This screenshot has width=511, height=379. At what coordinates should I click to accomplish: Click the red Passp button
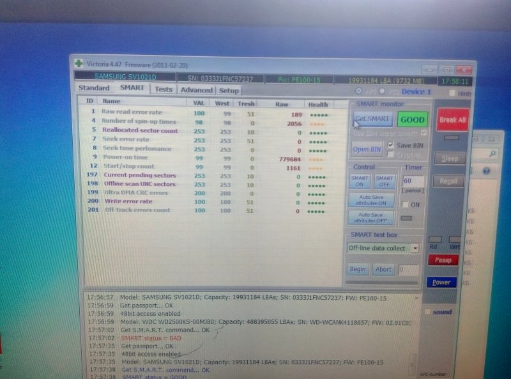click(x=442, y=260)
